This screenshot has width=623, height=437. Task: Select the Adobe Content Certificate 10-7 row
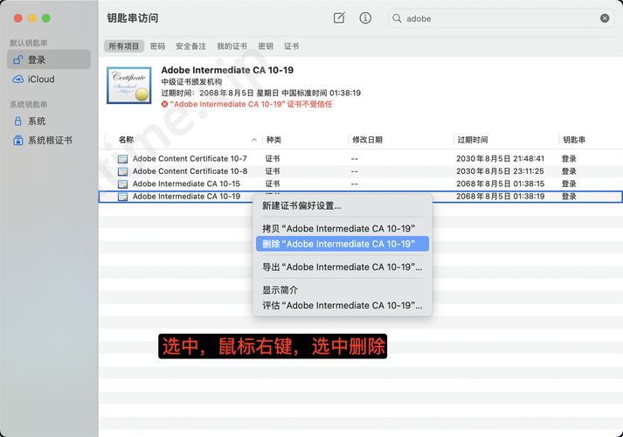click(x=360, y=158)
